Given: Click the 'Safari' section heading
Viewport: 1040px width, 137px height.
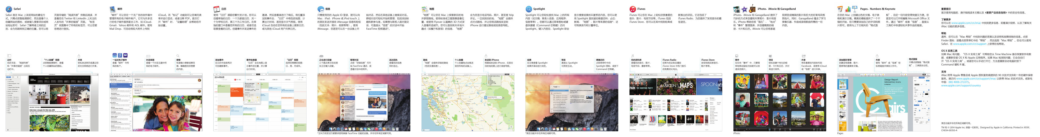Looking at the screenshot, I should [17, 9].
